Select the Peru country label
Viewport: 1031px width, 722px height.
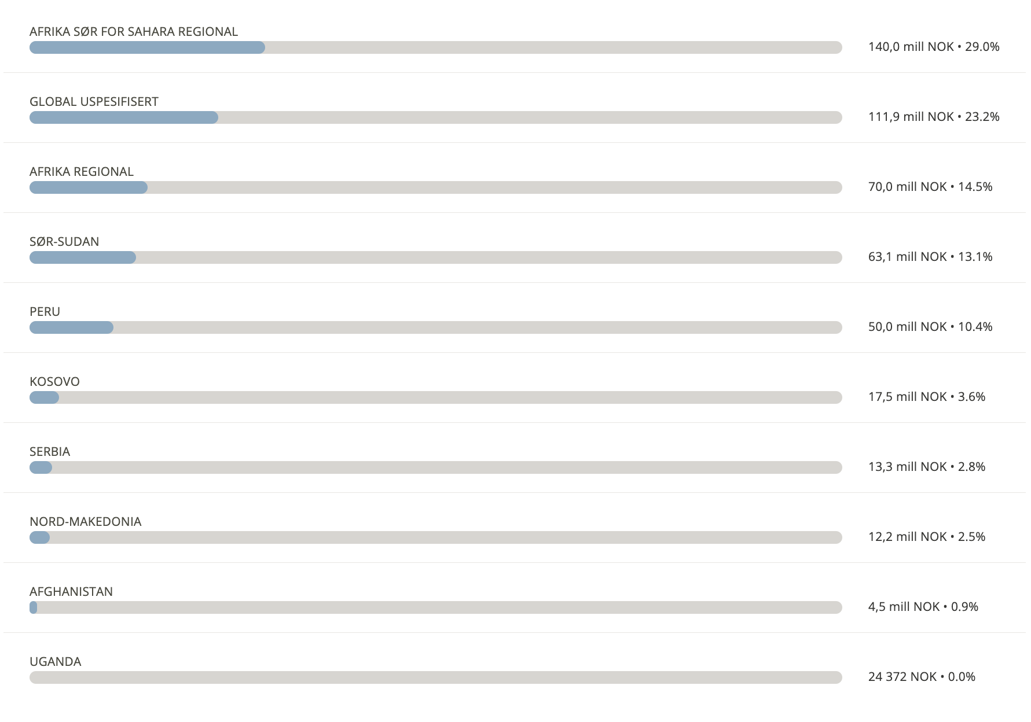tap(45, 312)
